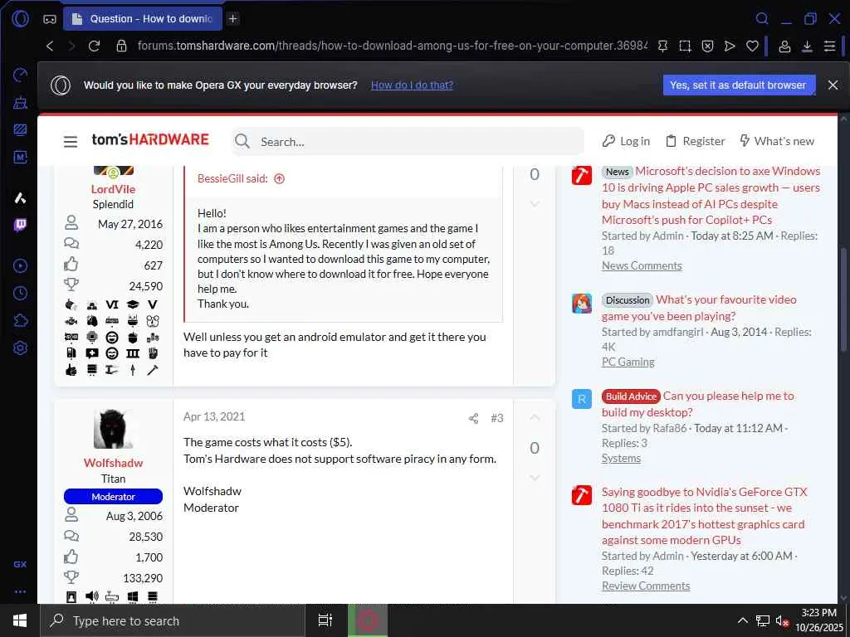Image resolution: width=850 pixels, height=637 pixels.
Task: Open Review Comments forum link
Action: [x=646, y=586]
